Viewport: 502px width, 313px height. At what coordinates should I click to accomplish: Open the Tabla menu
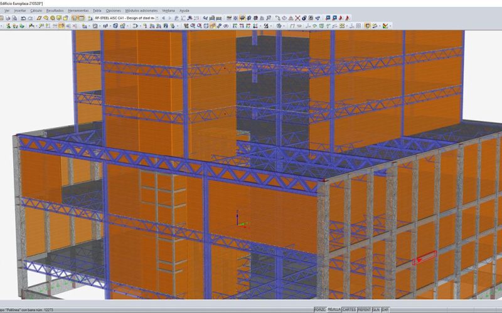[97, 11]
